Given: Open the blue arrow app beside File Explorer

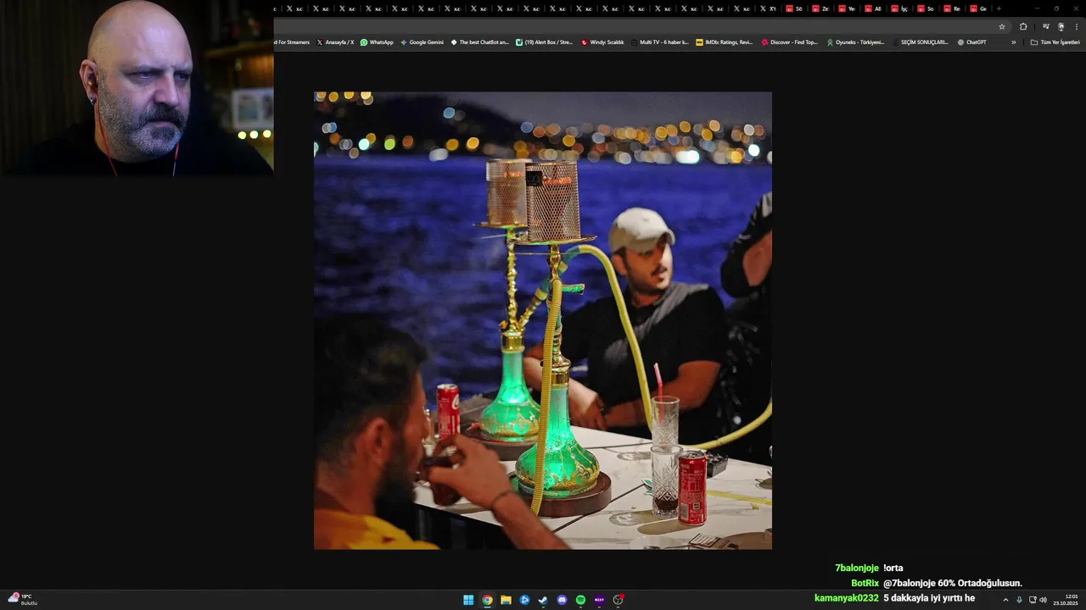Looking at the screenshot, I should point(524,600).
